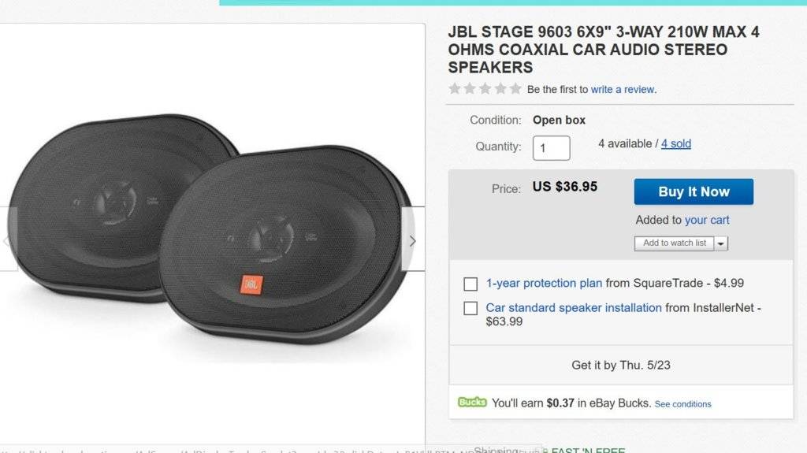This screenshot has width=807, height=453.
Task: Enable Car standard speaker installation checkbox
Action: click(x=470, y=308)
